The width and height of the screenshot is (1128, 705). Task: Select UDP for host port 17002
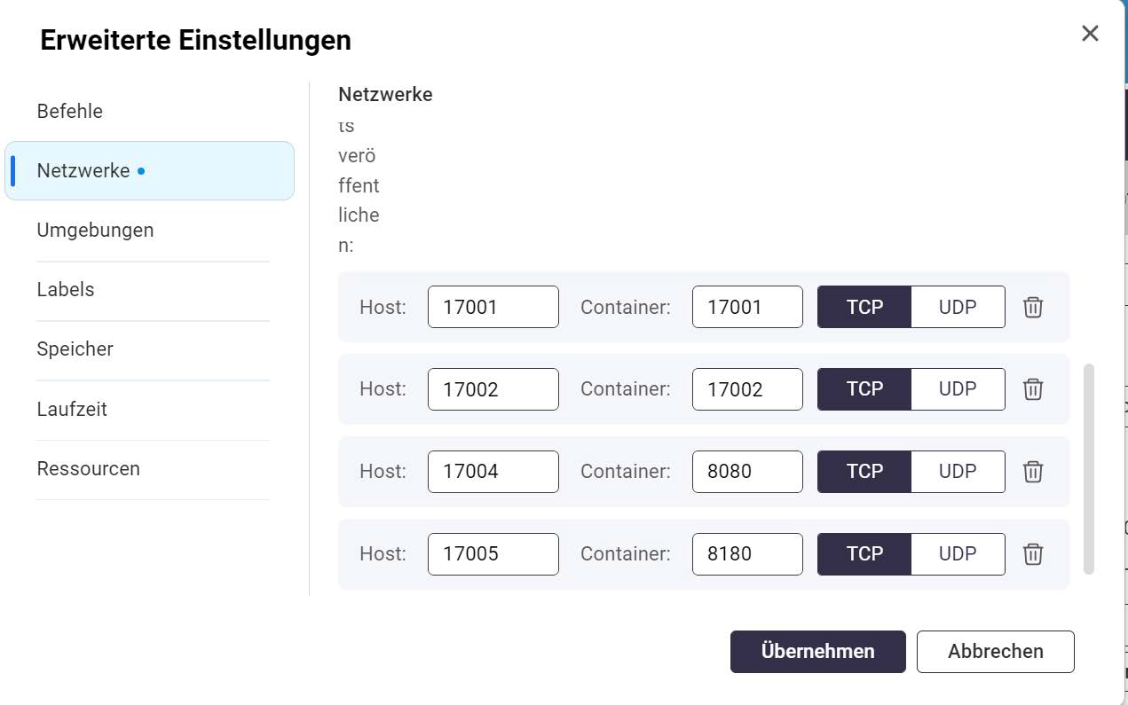(958, 389)
